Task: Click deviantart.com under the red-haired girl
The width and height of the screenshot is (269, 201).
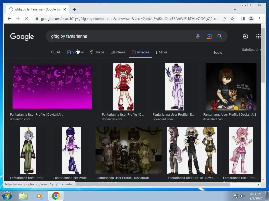Action: click(112, 119)
